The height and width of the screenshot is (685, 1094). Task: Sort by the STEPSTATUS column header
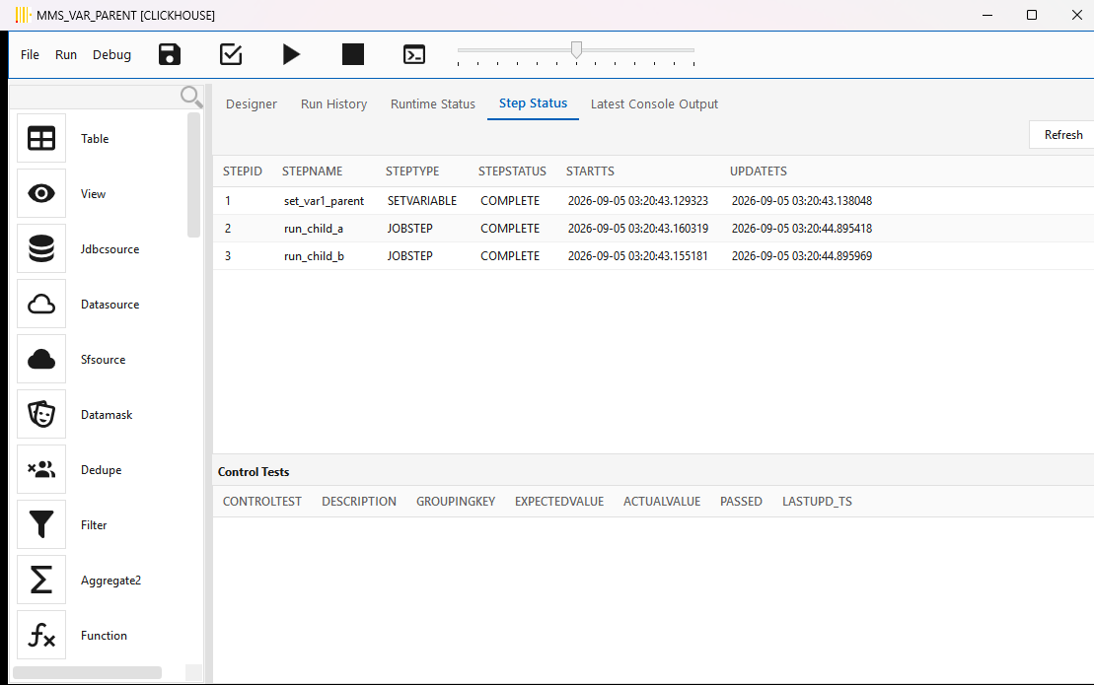pos(512,171)
